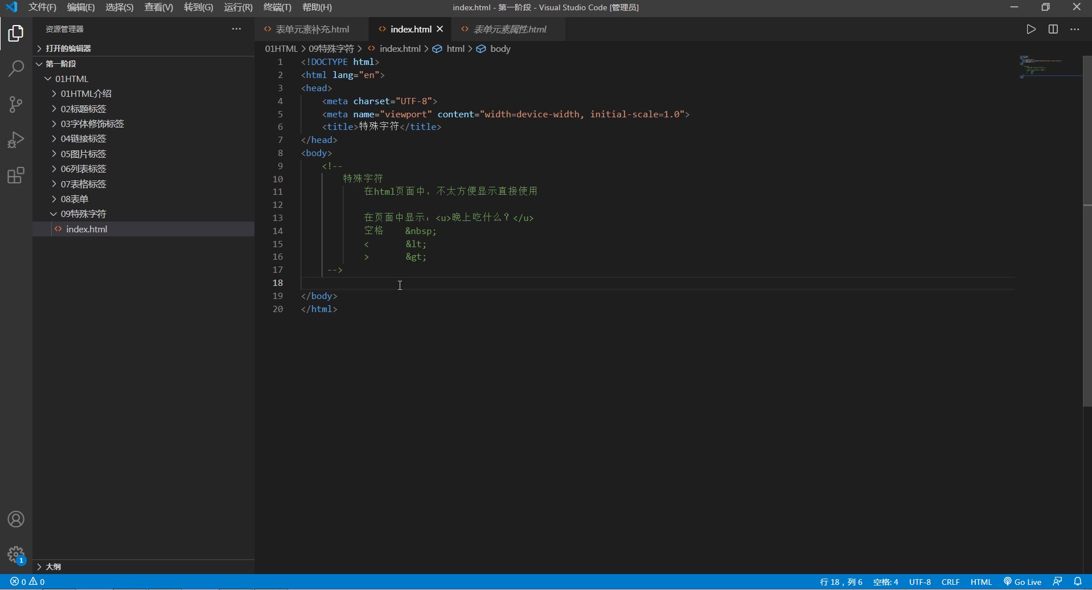1092x590 pixels.
Task: Open the Explorer view in activity bar
Action: (x=16, y=33)
